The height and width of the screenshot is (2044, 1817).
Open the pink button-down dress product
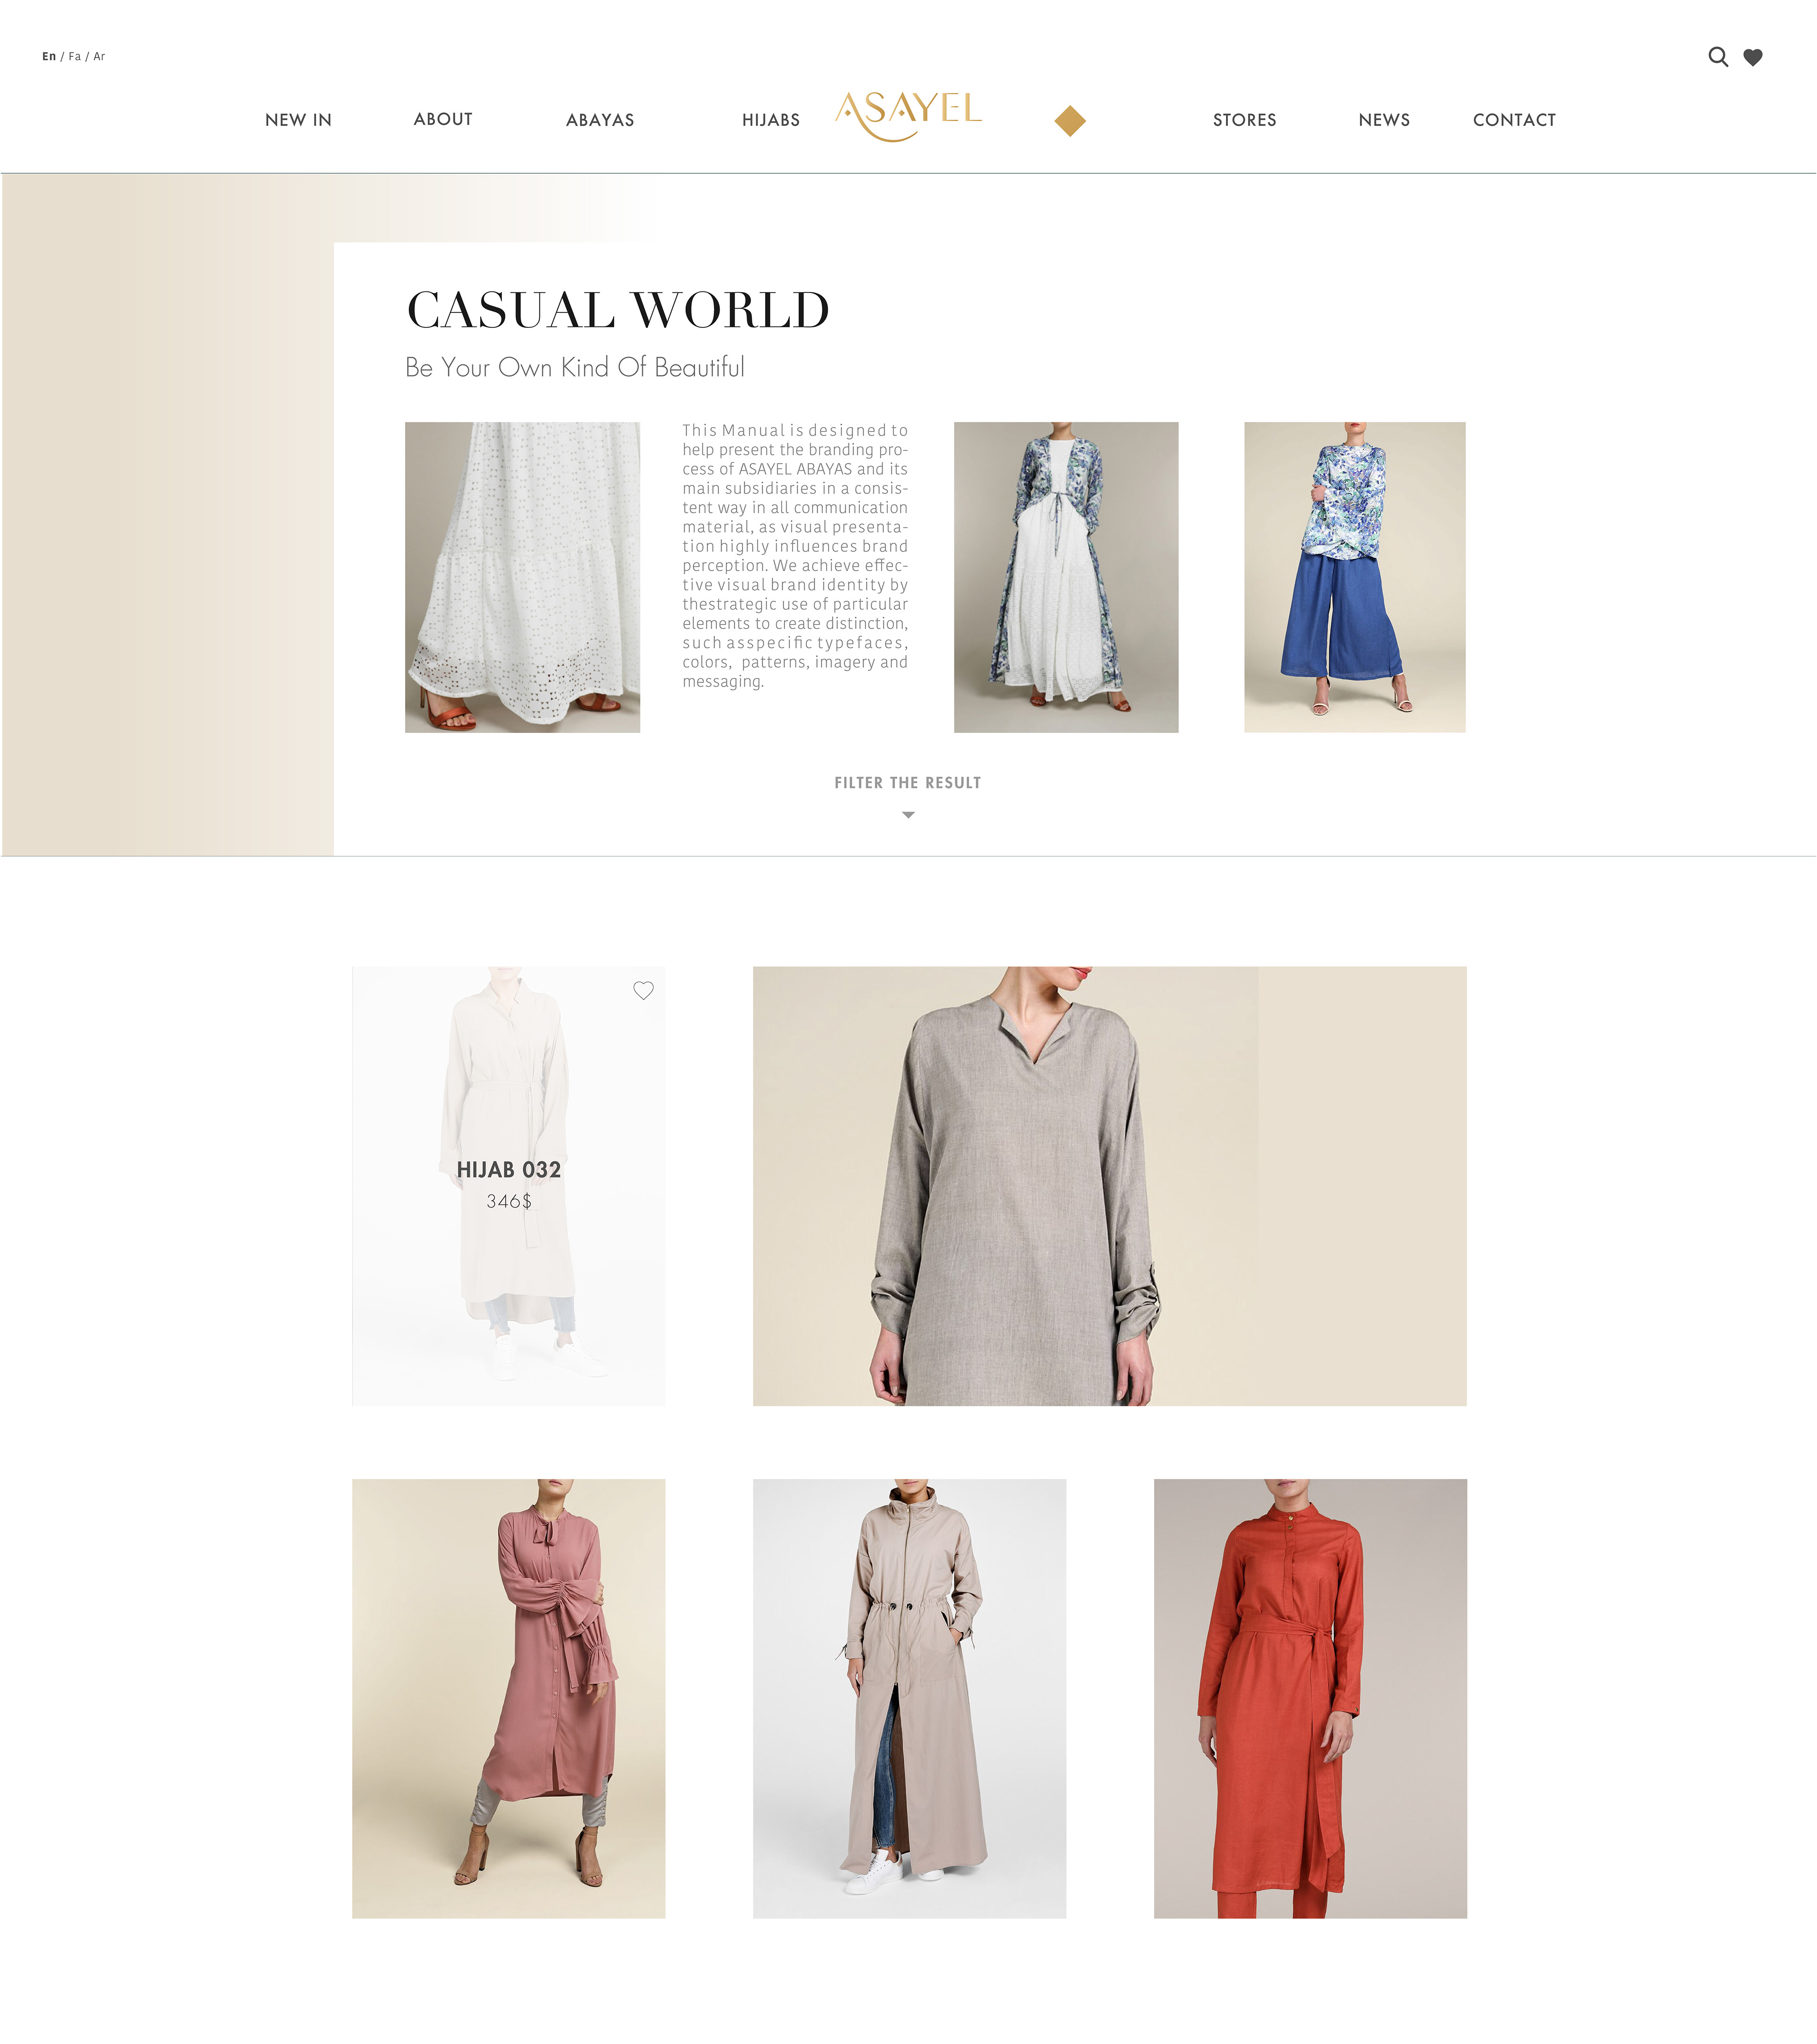(x=508, y=1698)
